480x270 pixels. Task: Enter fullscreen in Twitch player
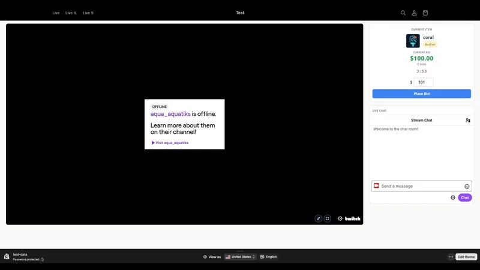[328, 218]
